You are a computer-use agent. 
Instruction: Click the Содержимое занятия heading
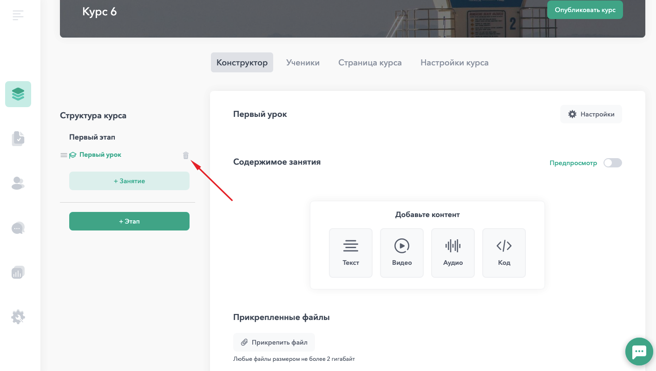(x=277, y=162)
